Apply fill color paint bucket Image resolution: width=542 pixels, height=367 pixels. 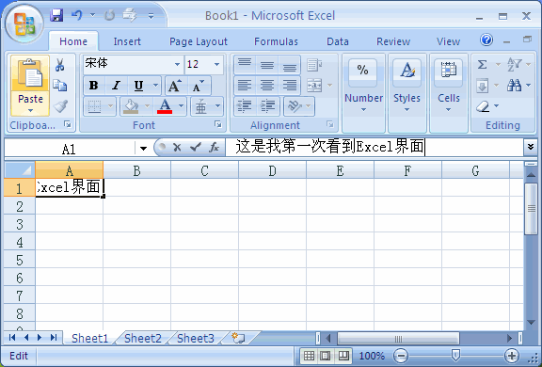tap(131, 106)
